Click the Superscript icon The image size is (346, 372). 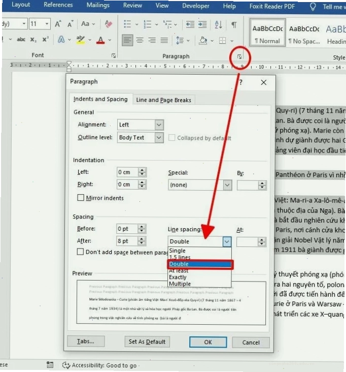pos(46,39)
